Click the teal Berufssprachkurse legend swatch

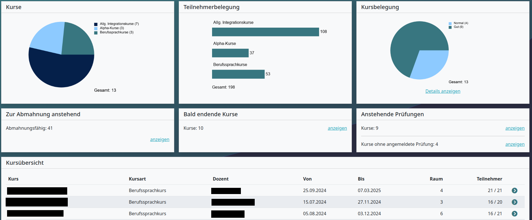(x=96, y=33)
